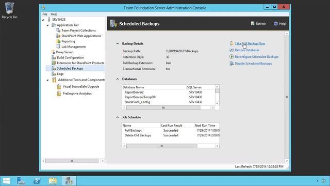Click Take Full Backup Now link

pyautogui.click(x=250, y=43)
